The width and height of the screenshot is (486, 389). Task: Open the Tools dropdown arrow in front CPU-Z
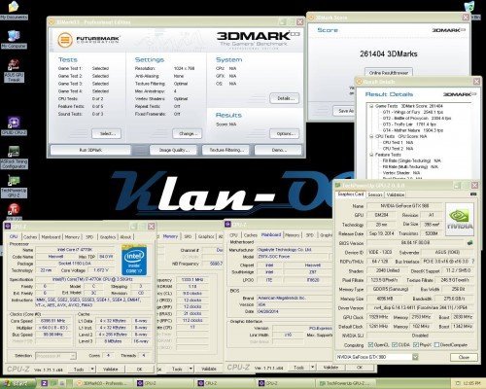pyautogui.click(x=92, y=369)
